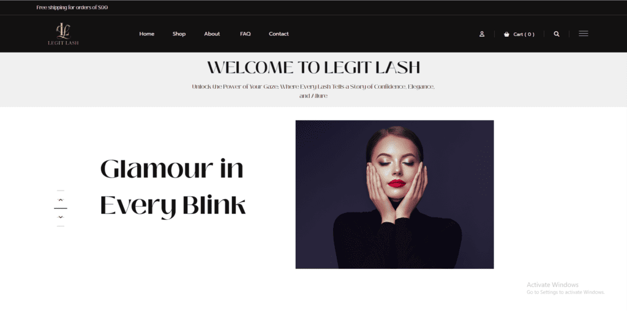Click the Welcome to Legit Lash title
The width and height of the screenshot is (627, 311).
tap(313, 67)
